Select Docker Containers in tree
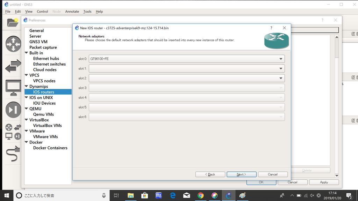The image size is (358, 201). (x=50, y=148)
